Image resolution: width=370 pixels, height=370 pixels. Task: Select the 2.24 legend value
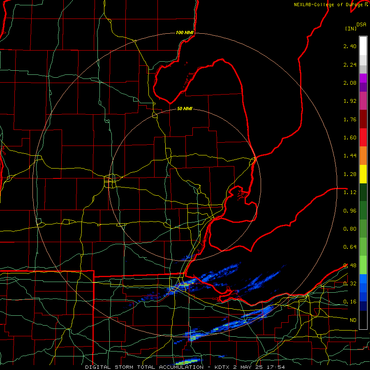(x=350, y=65)
